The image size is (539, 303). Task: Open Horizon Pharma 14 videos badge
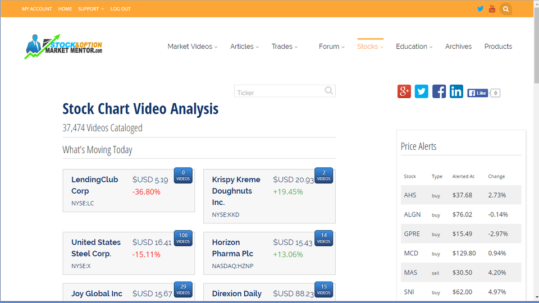(323, 238)
